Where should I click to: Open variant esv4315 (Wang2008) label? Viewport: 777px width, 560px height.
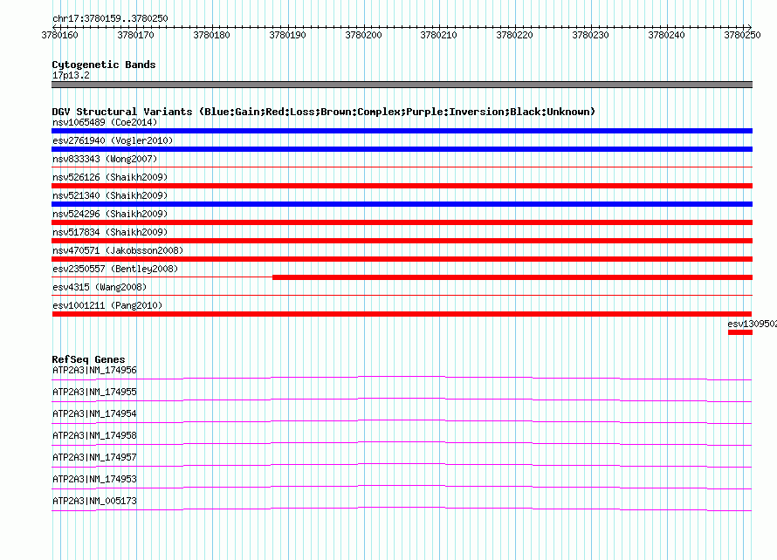click(x=100, y=287)
